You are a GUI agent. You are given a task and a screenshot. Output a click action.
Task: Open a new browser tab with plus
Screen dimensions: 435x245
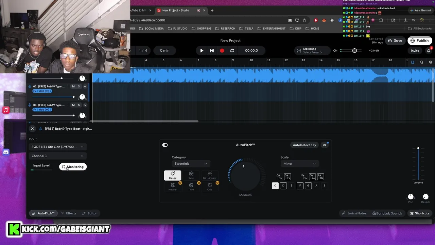(212, 10)
